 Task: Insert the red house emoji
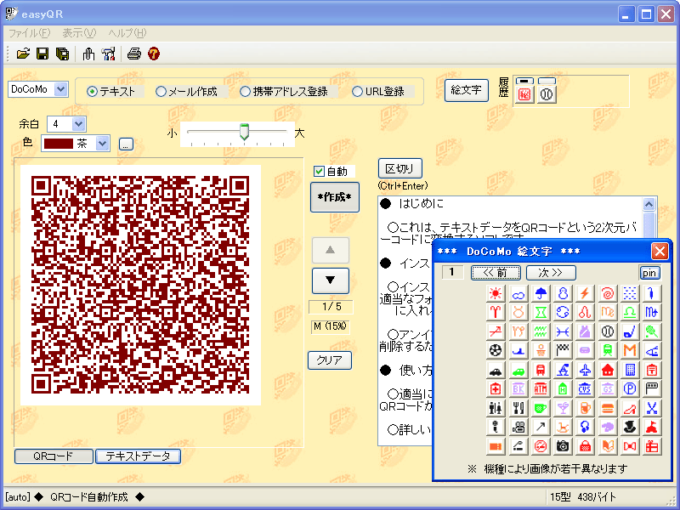pyautogui.click(x=608, y=370)
